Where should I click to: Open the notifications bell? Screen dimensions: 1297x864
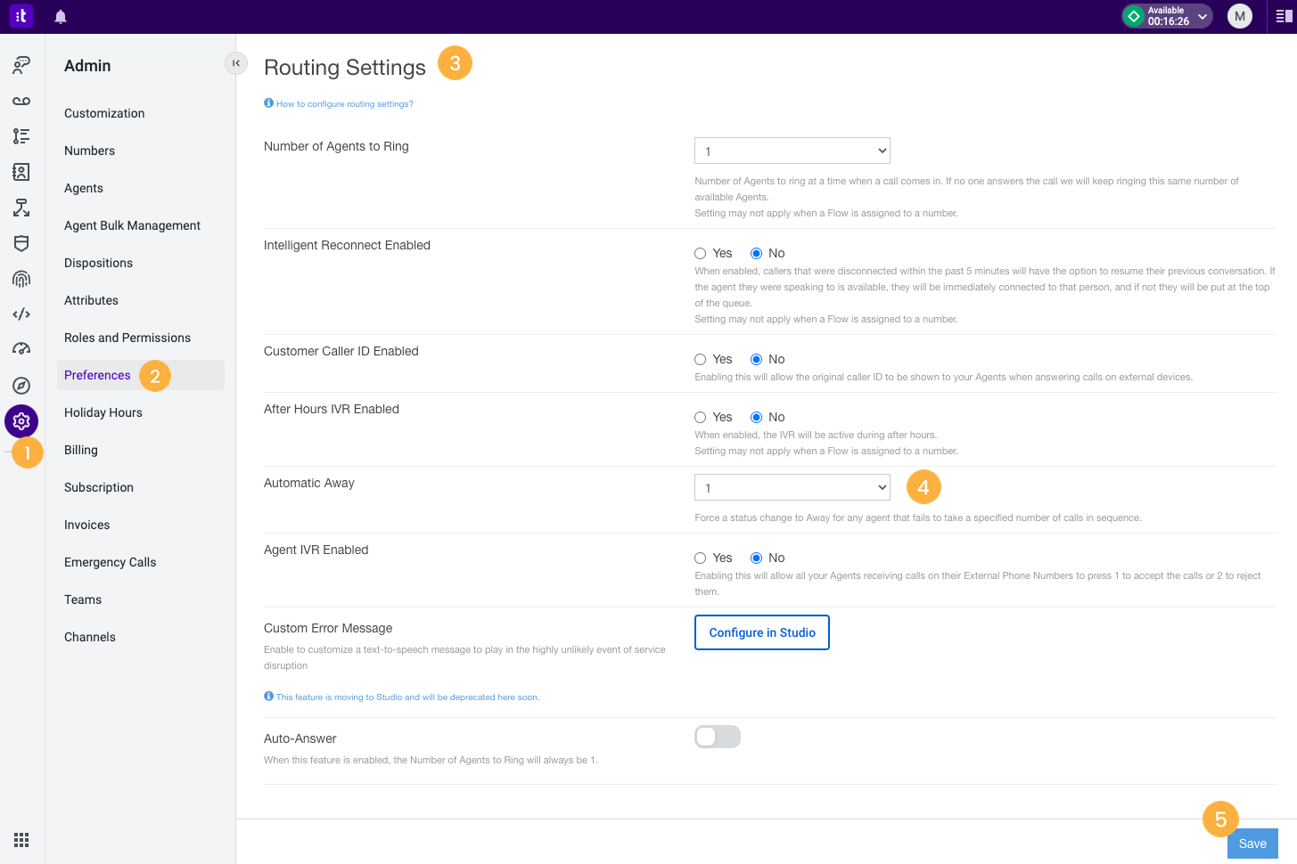(x=61, y=17)
